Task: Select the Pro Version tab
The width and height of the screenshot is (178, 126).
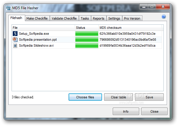Action: (x=132, y=18)
